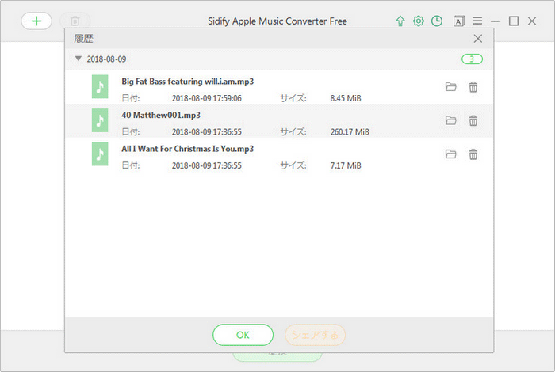This screenshot has height=372, width=555.
Task: Click the language 'A' icon in title bar
Action: pos(459,21)
